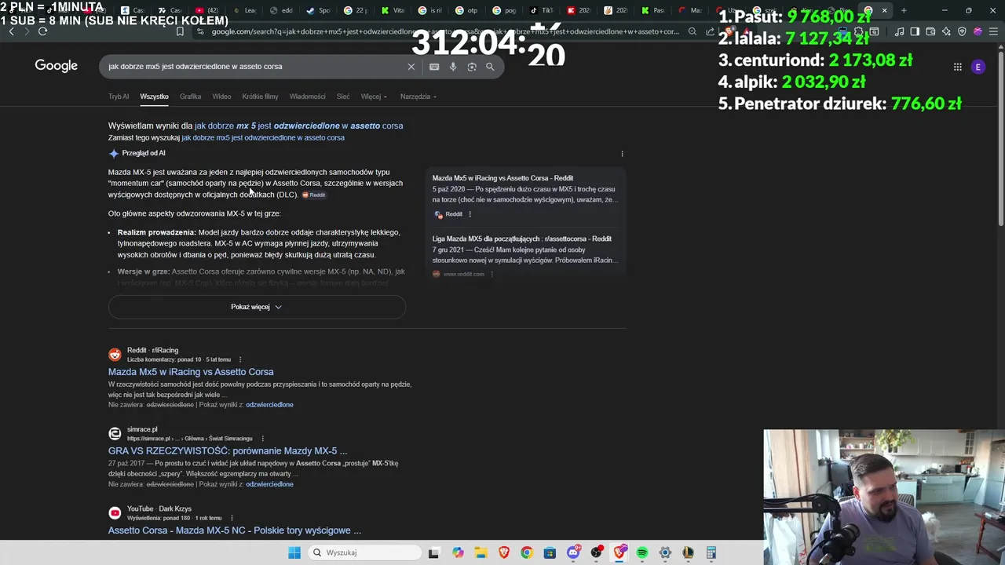Image resolution: width=1005 pixels, height=565 pixels.
Task: Open Windows Settings gear on the taskbar
Action: [665, 552]
